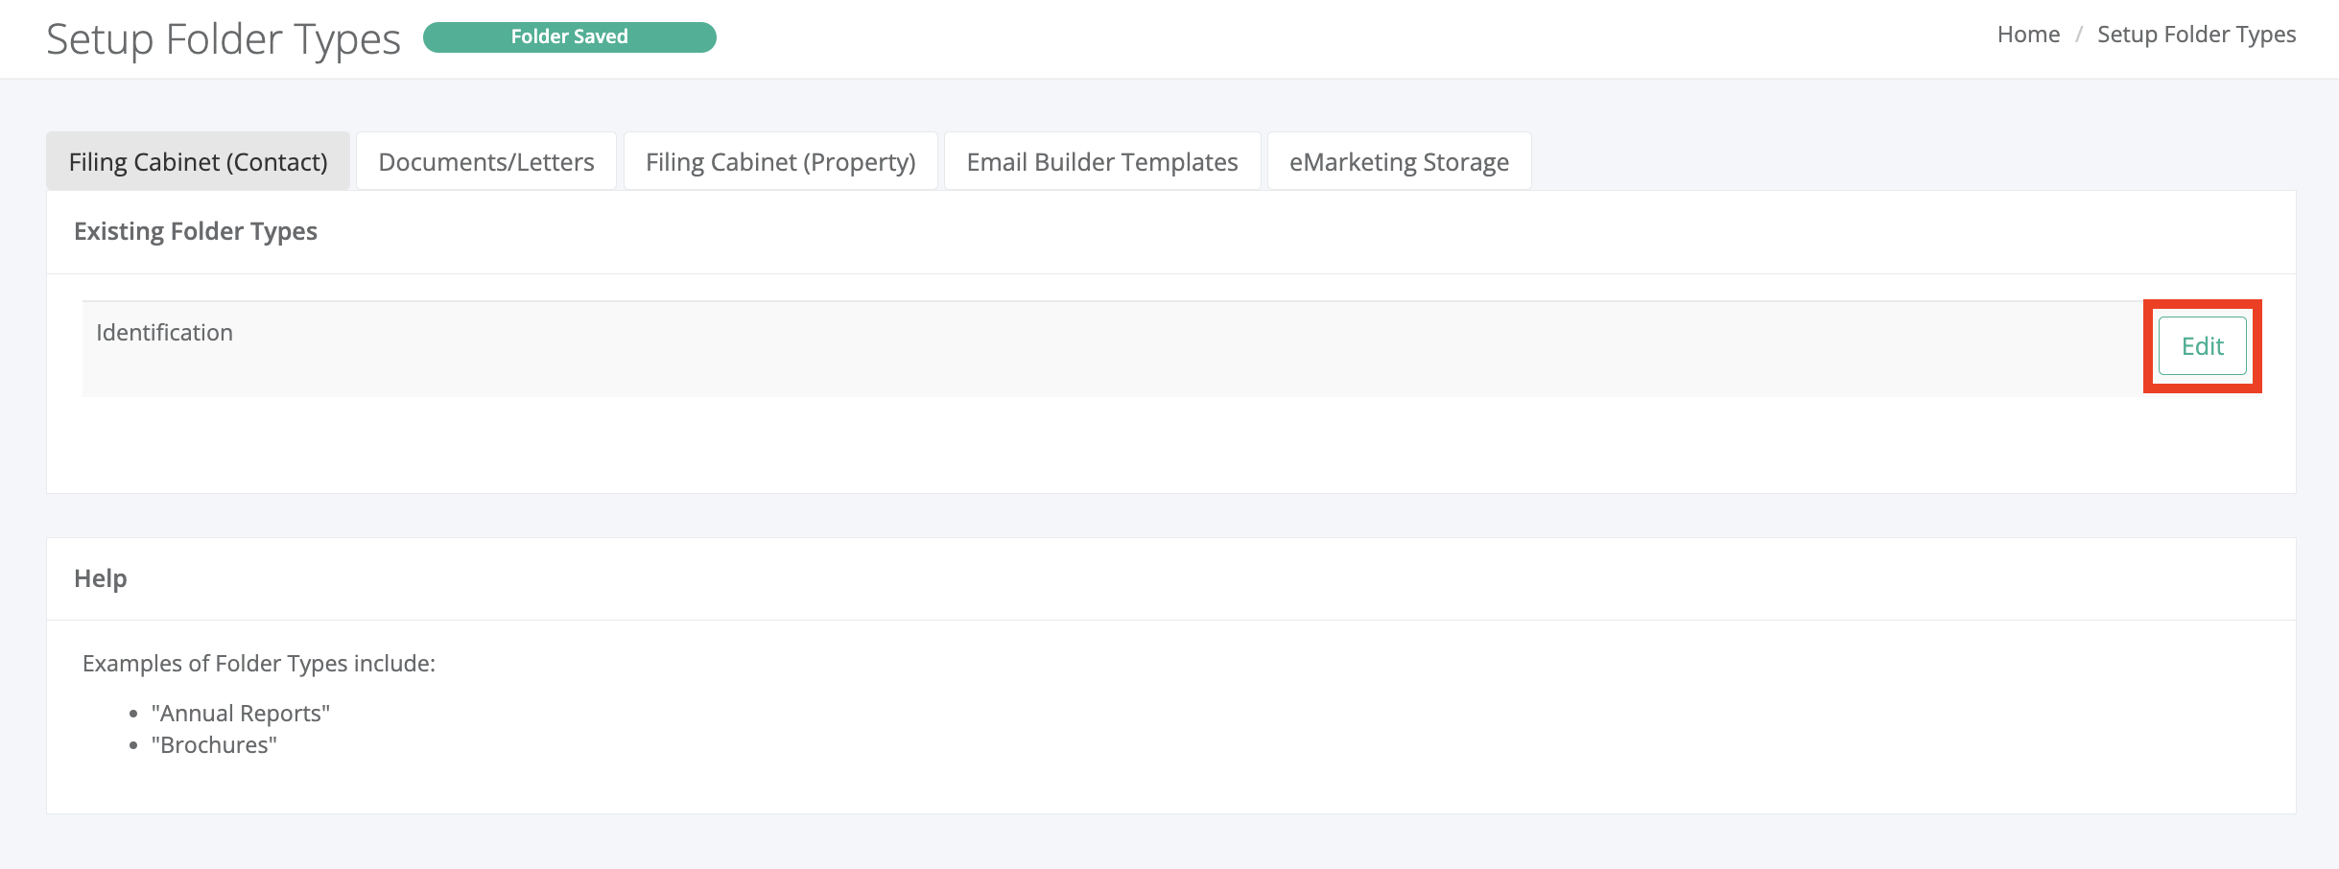The height and width of the screenshot is (869, 2339).
Task: Click the Examples of Folder Types sentence
Action: pos(258,664)
